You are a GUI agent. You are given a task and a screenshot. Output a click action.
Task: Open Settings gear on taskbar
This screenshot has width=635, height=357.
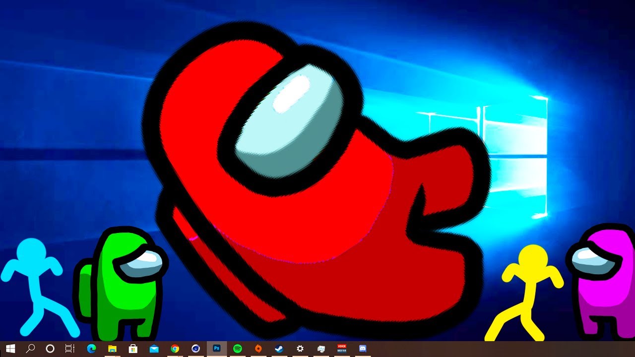click(300, 349)
